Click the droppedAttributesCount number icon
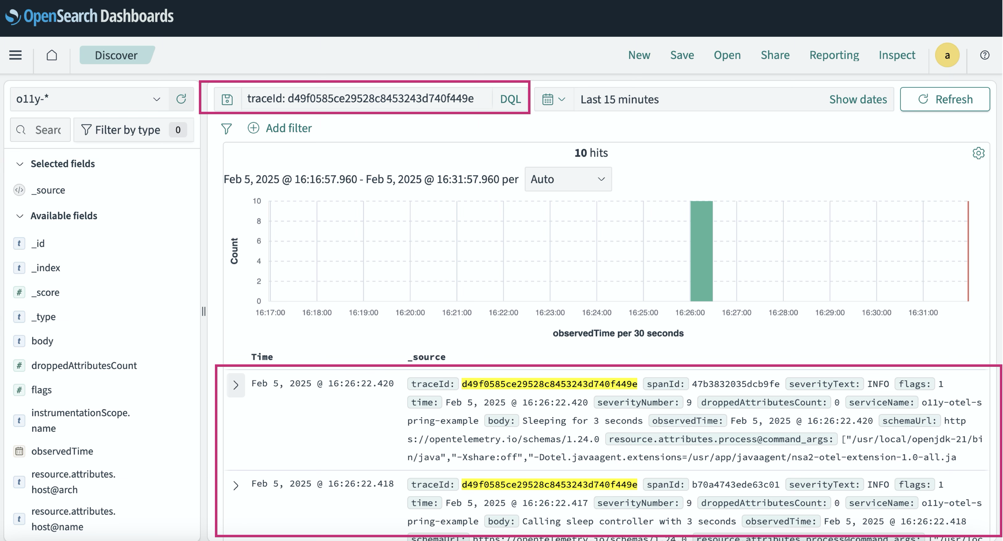Screen dimensions: 1003x541 click(19, 366)
